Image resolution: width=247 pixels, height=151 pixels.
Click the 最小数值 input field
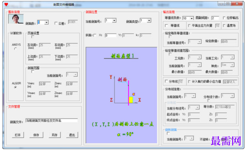(195, 72)
